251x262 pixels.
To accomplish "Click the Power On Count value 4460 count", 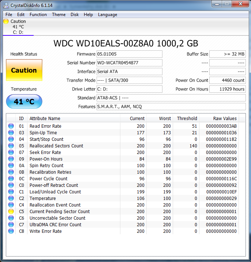I will [228, 80].
